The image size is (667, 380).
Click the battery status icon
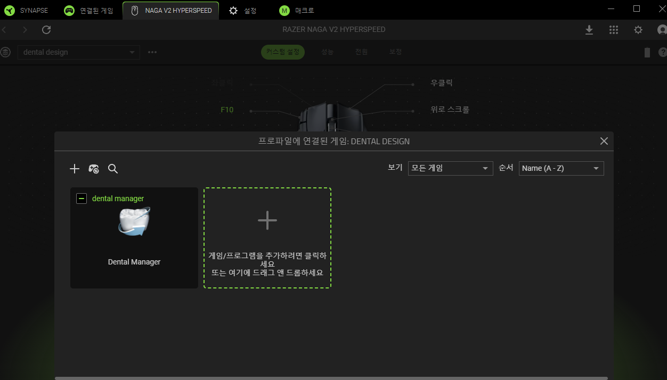647,52
